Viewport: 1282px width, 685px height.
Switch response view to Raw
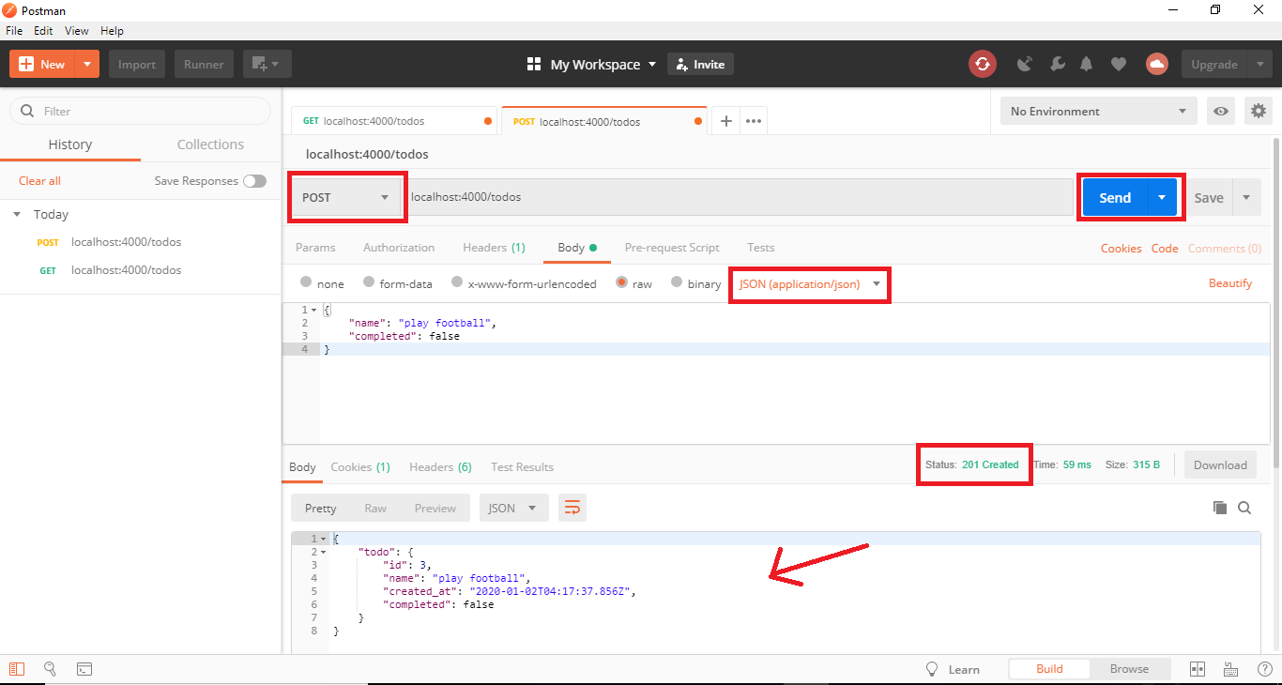pos(375,508)
